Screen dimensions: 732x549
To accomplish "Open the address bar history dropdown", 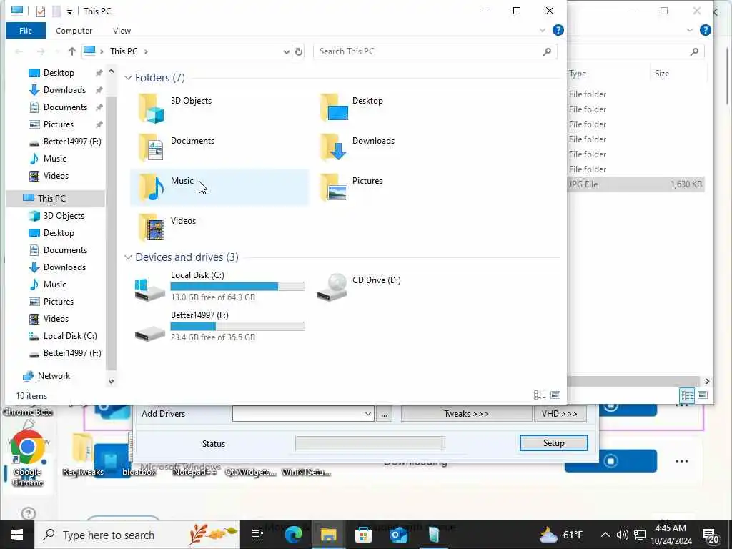I will pyautogui.click(x=286, y=51).
